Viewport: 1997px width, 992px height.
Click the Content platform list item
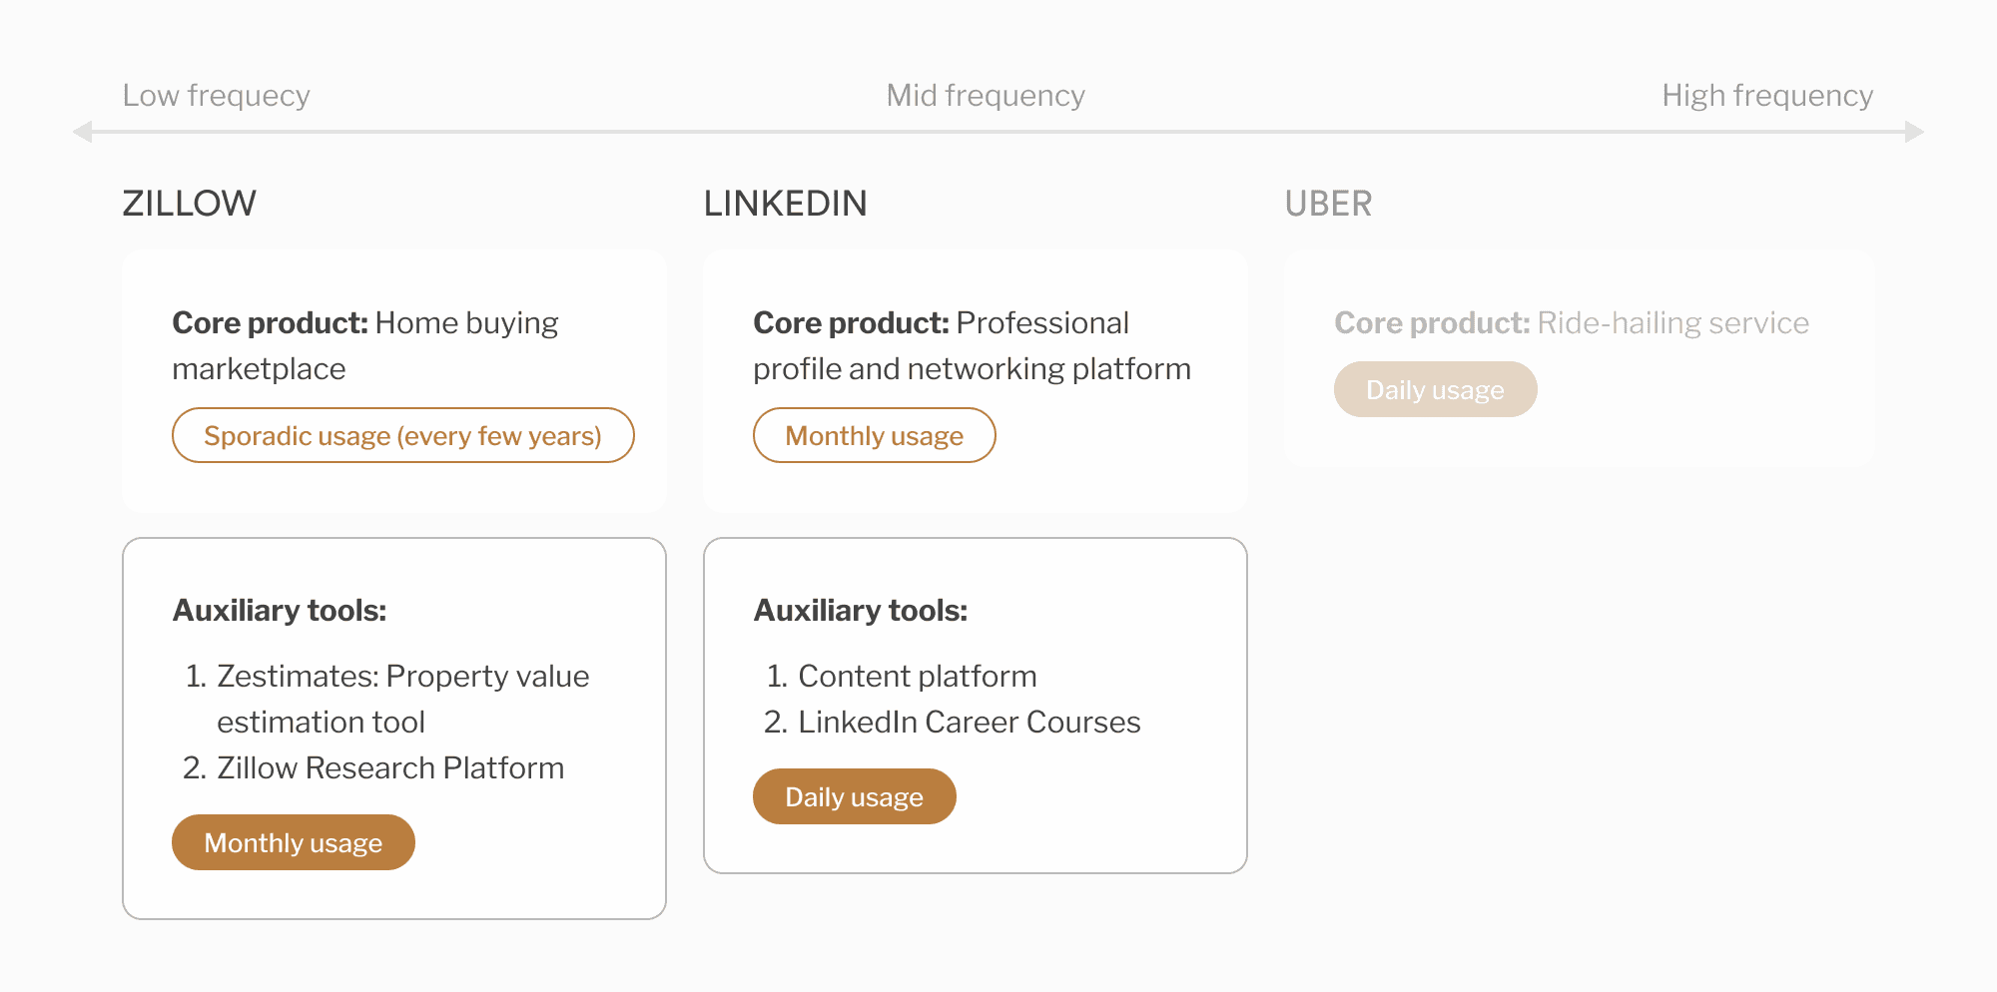tap(902, 676)
